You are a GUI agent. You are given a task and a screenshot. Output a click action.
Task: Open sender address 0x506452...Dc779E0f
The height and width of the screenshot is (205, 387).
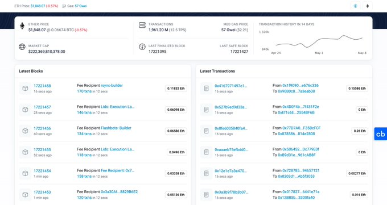[x=300, y=149]
